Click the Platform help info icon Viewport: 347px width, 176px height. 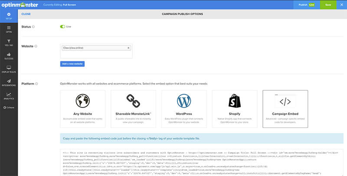click(37, 83)
